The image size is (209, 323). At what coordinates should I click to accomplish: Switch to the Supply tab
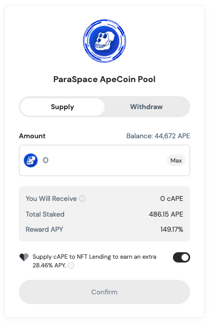coord(62,107)
